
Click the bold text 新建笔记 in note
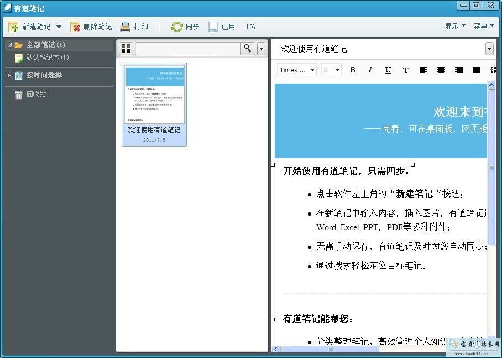[x=414, y=194]
